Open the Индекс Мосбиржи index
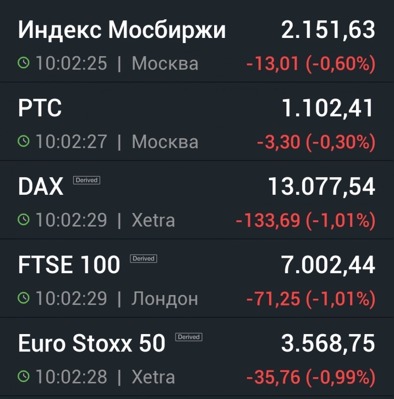 tap(122, 30)
